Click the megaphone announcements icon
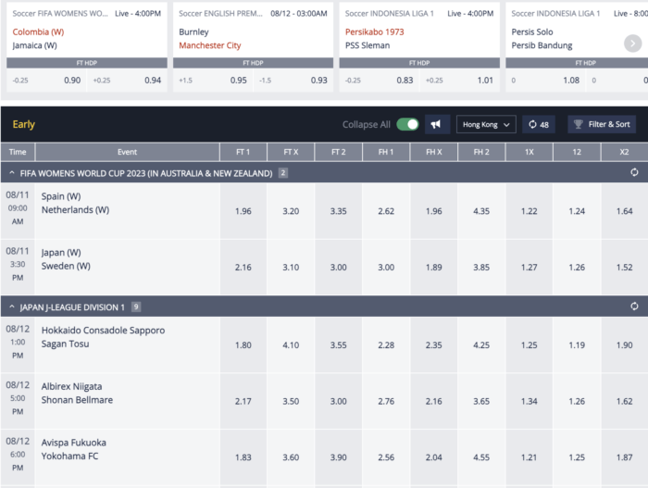Image resolution: width=648 pixels, height=488 pixels. click(437, 124)
